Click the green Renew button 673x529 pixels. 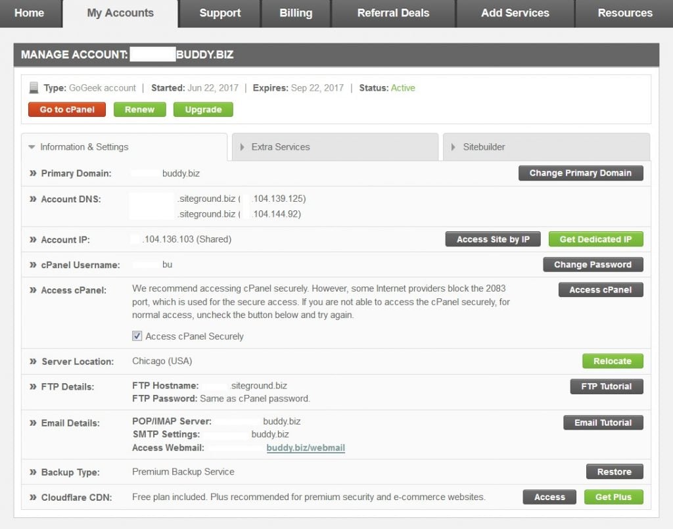coord(139,110)
